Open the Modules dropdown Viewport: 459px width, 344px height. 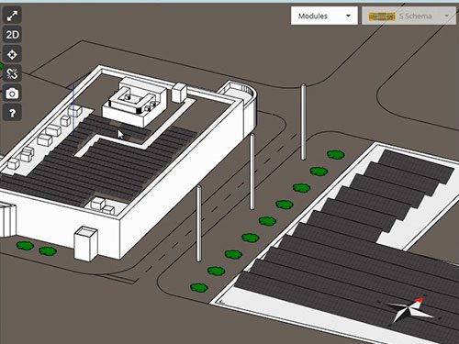(324, 16)
